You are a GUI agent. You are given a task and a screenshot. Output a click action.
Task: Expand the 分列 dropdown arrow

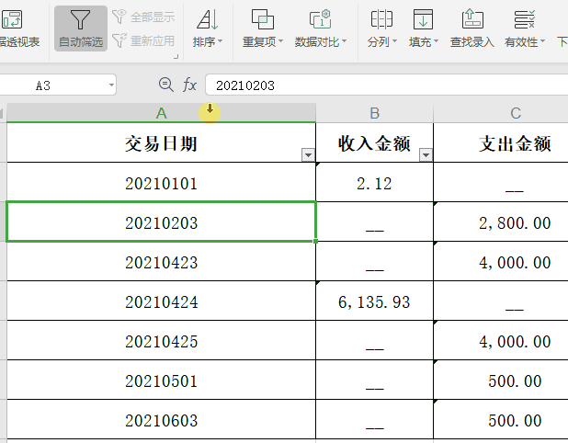pos(395,41)
